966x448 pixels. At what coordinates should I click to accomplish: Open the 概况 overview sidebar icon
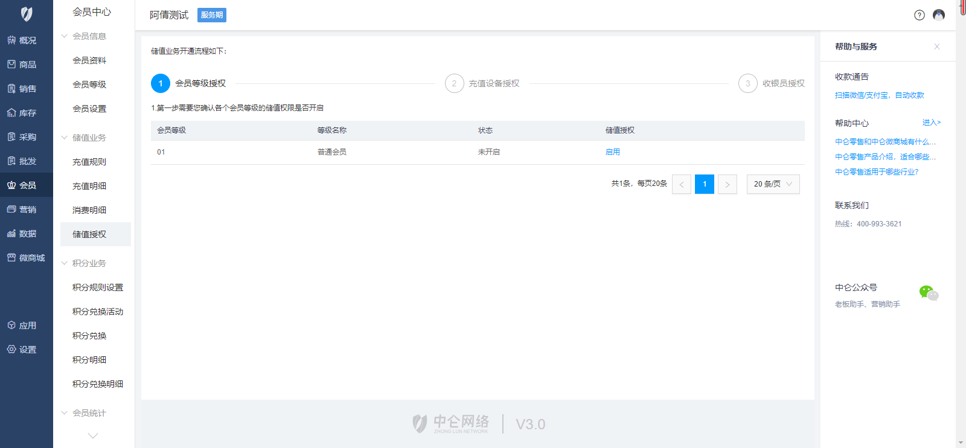(x=22, y=40)
